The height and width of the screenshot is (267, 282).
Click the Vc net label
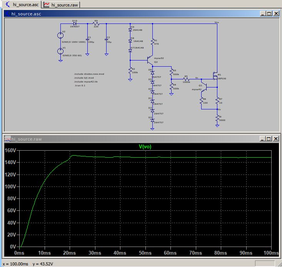pyautogui.click(x=197, y=78)
